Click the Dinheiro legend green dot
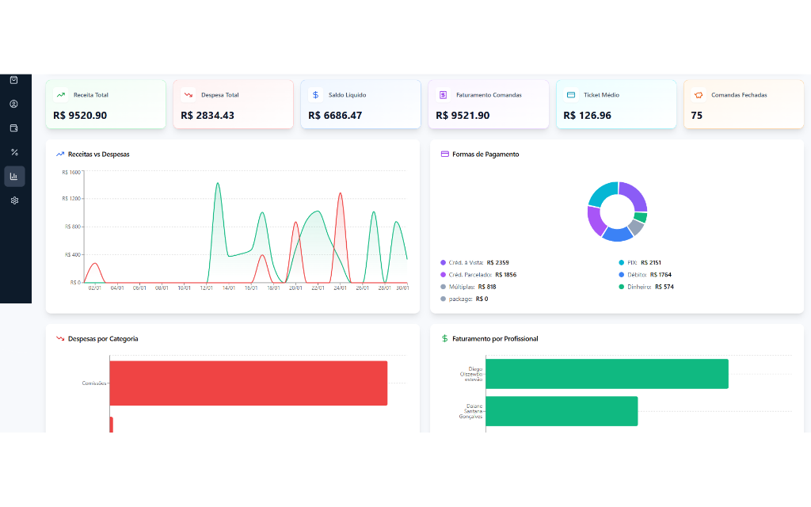Viewport: 811px width, 507px height. click(621, 287)
